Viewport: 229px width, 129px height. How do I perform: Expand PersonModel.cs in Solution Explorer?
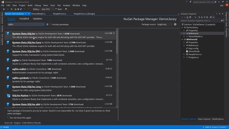coord(184,37)
